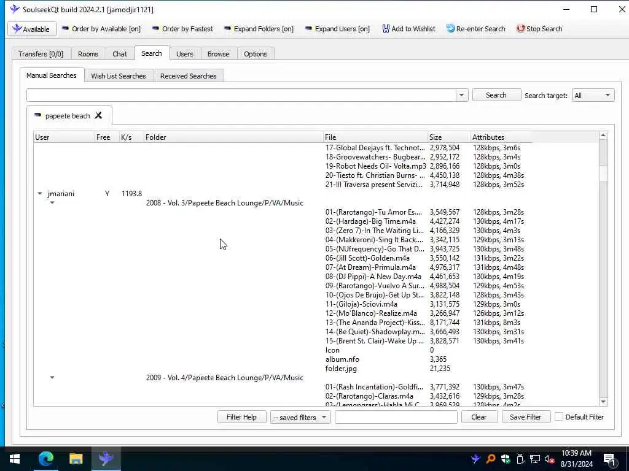Select file 12-(Mo'Blanco)-Realize.m4a
Image resolution: width=629 pixels, height=471 pixels.
point(371,313)
